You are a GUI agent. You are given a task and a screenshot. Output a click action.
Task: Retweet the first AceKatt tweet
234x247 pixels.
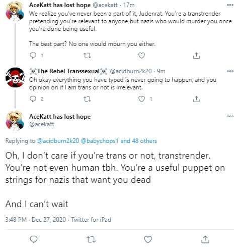87,56
